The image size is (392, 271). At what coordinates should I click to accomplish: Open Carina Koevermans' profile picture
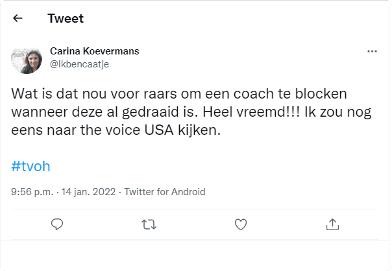(27, 57)
